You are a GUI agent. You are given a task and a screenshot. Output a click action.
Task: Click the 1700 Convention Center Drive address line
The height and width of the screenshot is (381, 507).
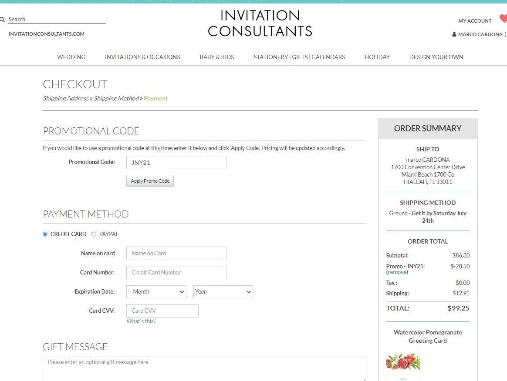tap(428, 167)
